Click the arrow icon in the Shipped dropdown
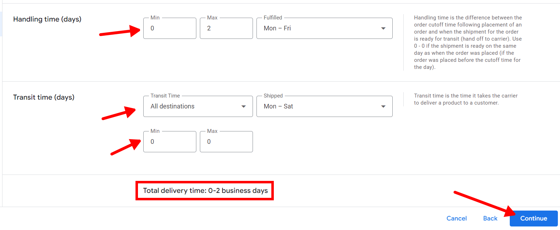 tap(383, 106)
